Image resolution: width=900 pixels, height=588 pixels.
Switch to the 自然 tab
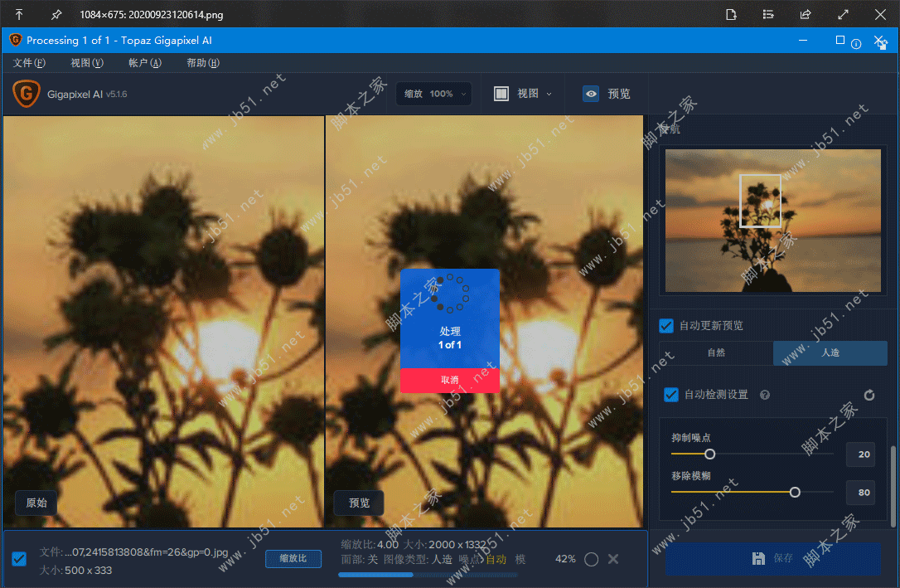coord(716,352)
